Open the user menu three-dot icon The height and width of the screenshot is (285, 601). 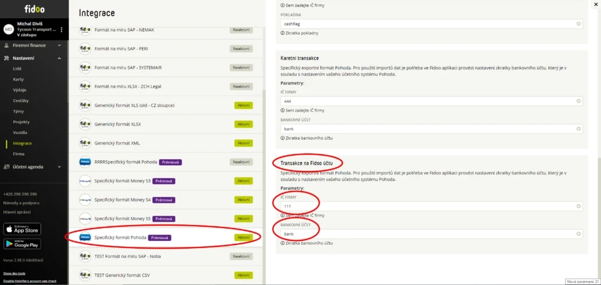[x=62, y=29]
